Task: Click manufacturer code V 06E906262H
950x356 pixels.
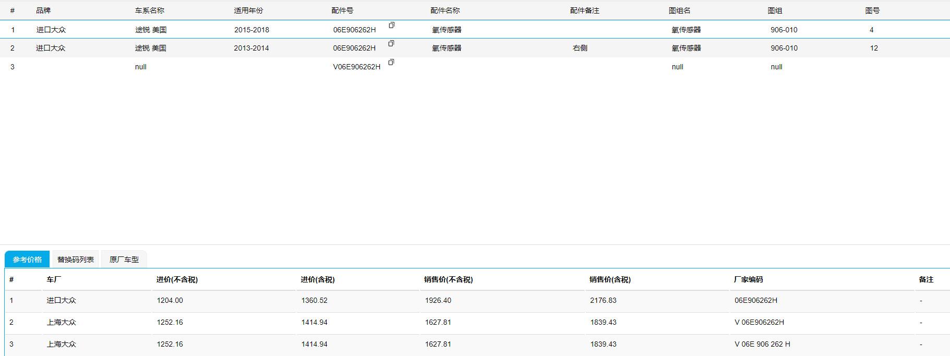Action: tap(759, 322)
